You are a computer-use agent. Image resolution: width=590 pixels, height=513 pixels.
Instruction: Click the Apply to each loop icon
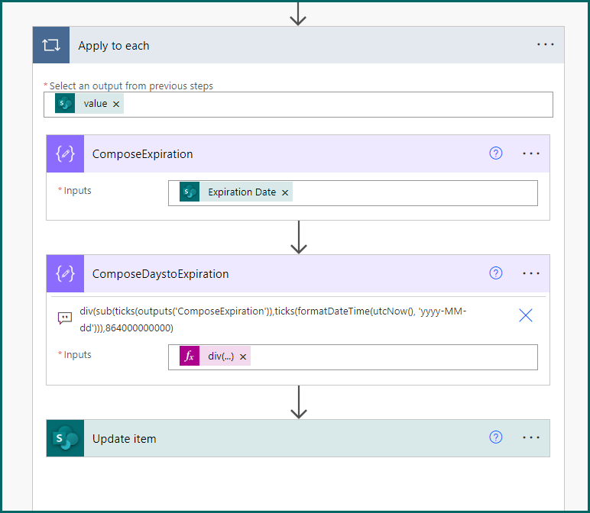50,45
